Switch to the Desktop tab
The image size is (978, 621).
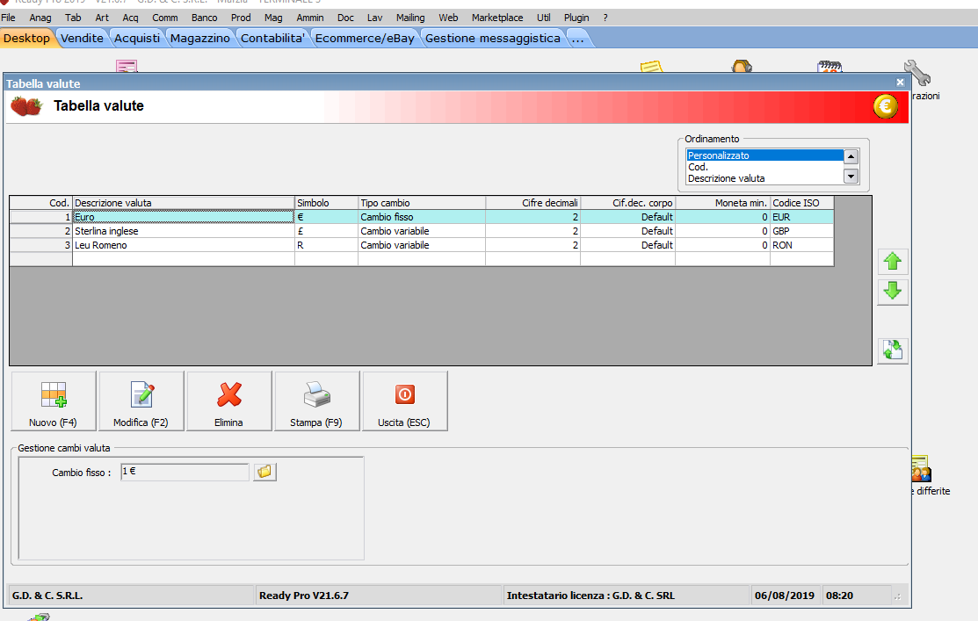[27, 38]
